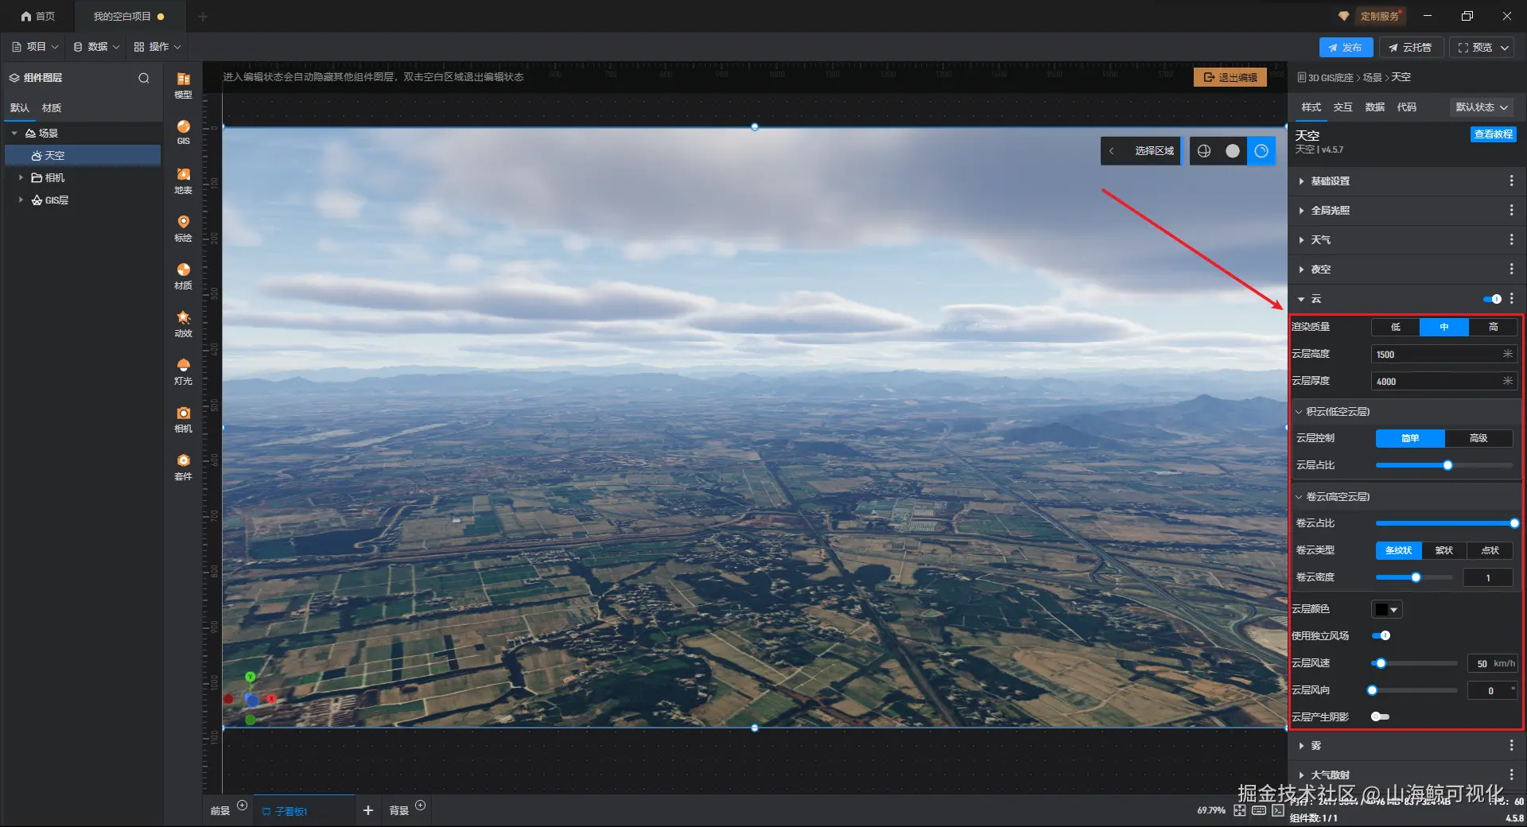Viewport: 1527px width, 827px height.
Task: Open the 模型 component panel
Action: (183, 85)
